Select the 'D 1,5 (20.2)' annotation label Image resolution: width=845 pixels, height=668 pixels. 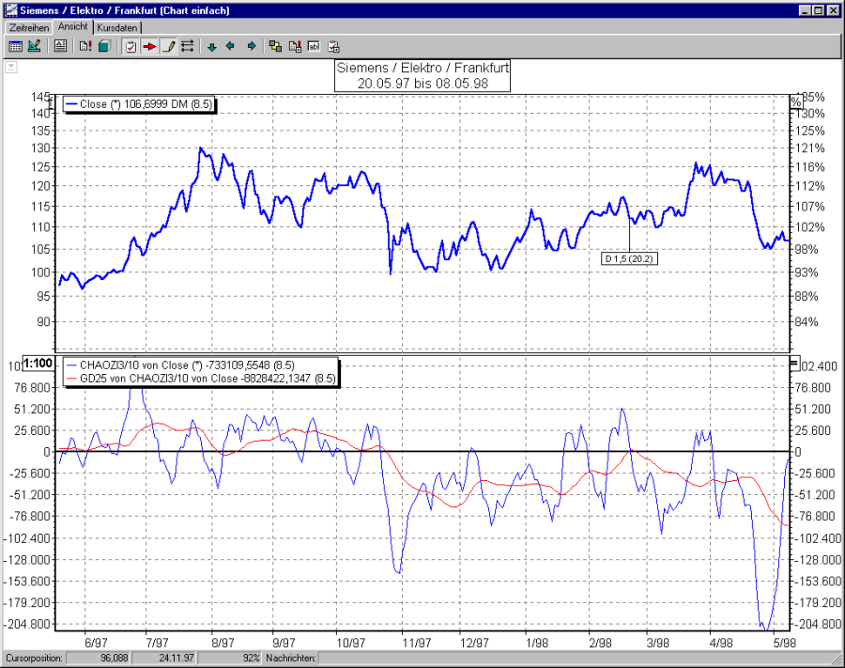coord(628,257)
